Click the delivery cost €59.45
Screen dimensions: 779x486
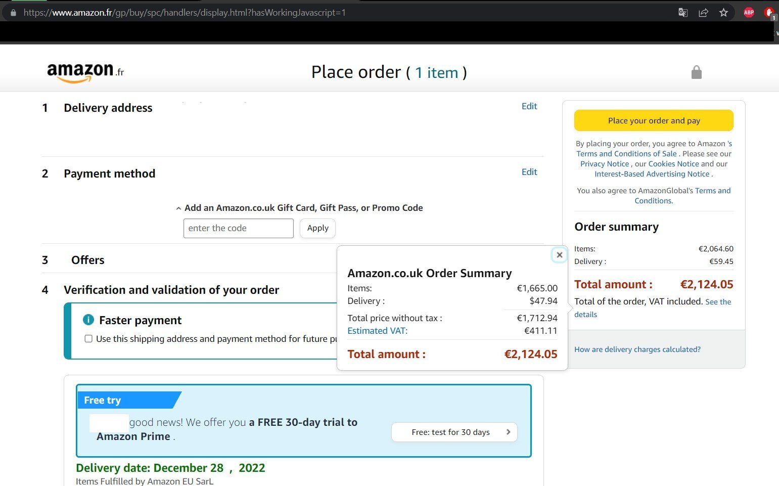tap(721, 261)
